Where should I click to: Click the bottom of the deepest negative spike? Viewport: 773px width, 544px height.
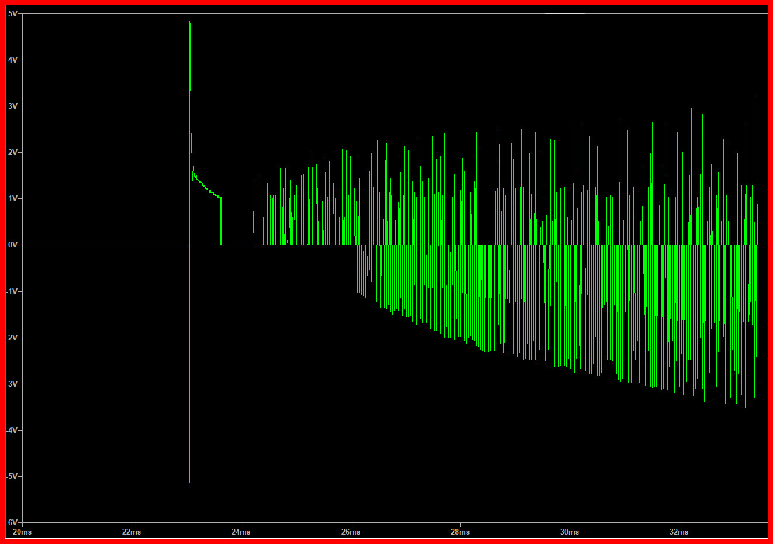point(189,484)
